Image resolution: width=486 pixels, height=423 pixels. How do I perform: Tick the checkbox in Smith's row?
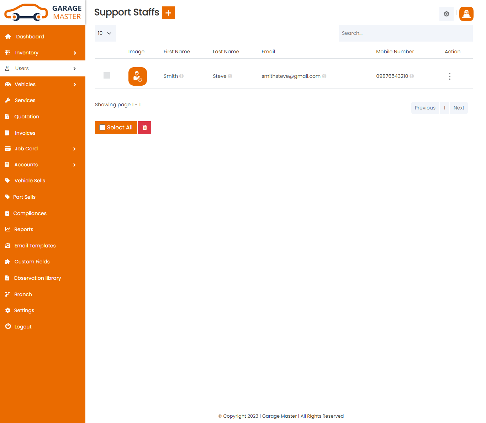pos(107,75)
